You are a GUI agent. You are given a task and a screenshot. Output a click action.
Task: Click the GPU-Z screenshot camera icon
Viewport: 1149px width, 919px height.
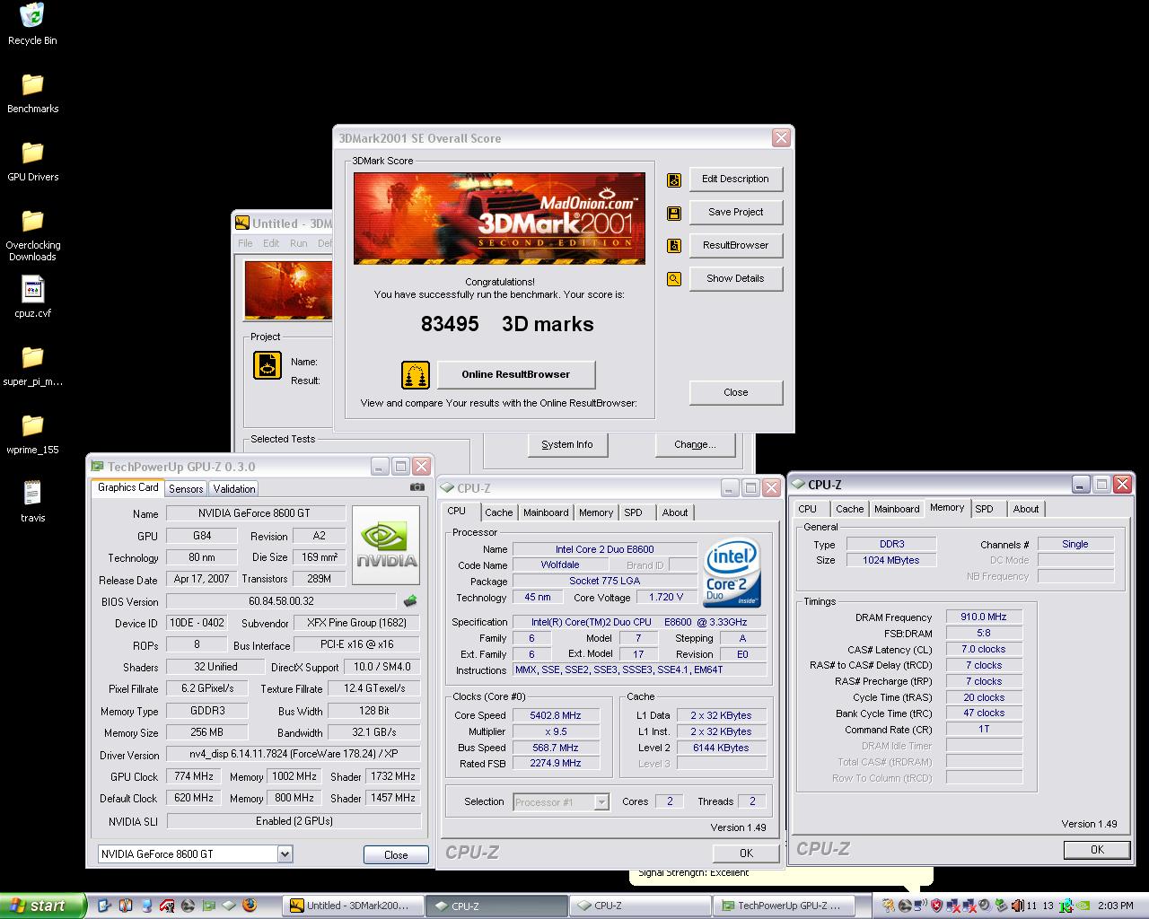(417, 487)
